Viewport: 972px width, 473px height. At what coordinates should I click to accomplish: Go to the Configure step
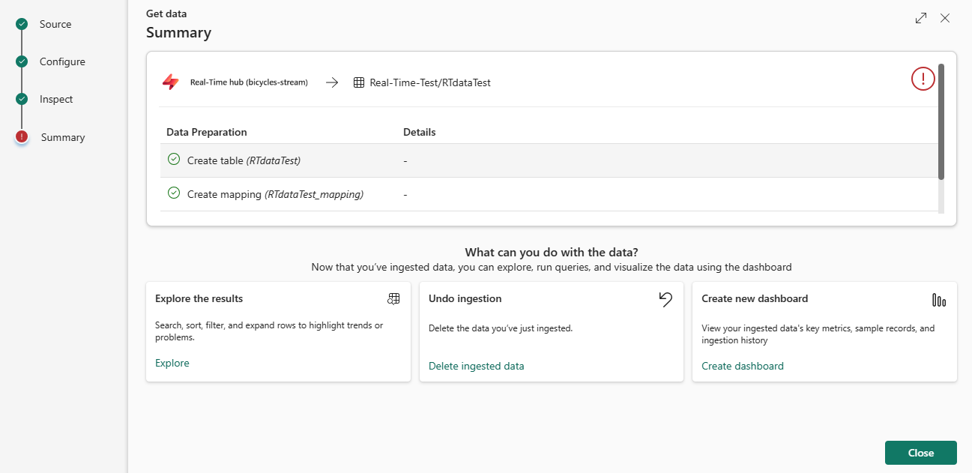pos(62,61)
